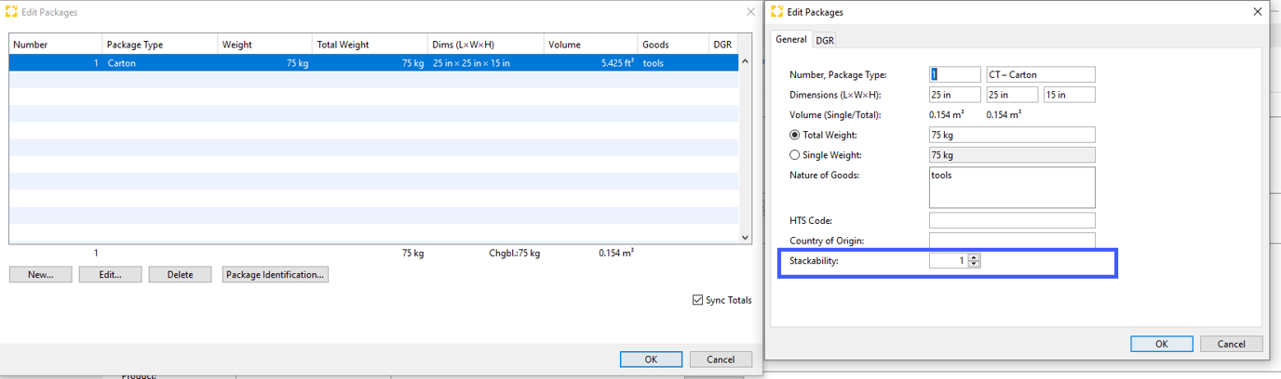Select the Single Weight radio button

pos(794,155)
